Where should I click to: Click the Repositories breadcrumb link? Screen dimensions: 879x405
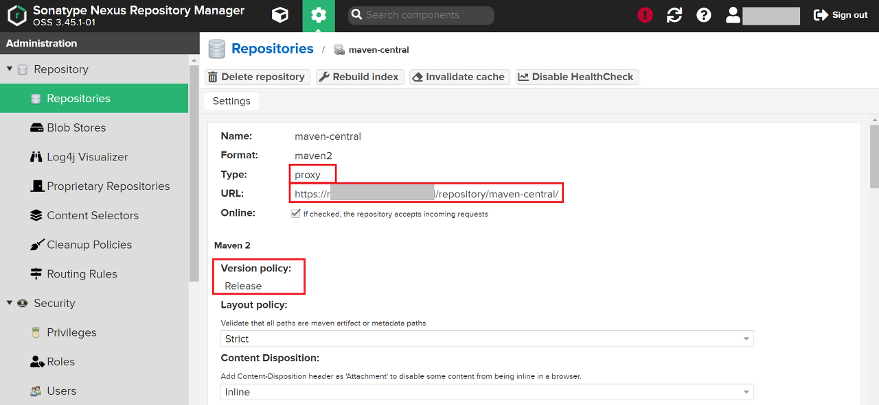(273, 49)
